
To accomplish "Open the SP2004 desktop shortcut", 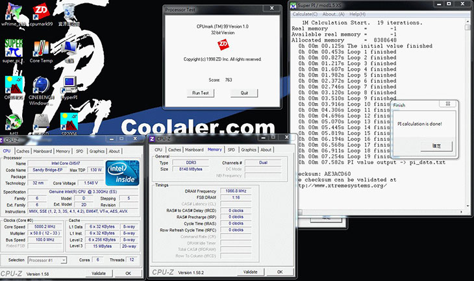I will [69, 124].
